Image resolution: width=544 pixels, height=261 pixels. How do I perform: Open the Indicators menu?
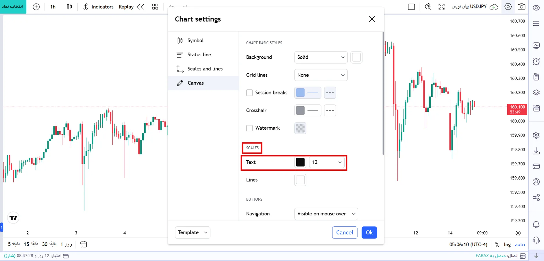[x=98, y=7]
